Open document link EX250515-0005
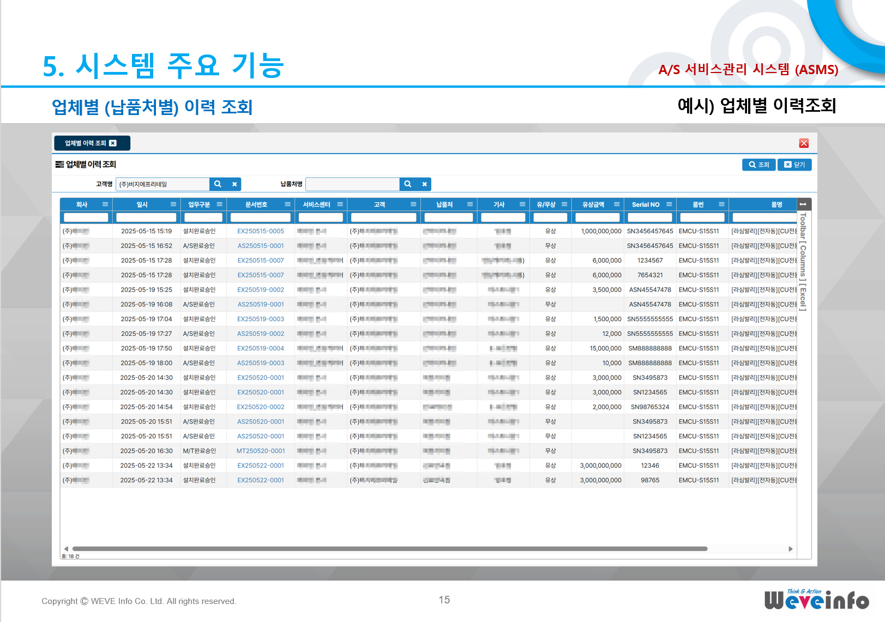The image size is (885, 622). pyautogui.click(x=261, y=231)
